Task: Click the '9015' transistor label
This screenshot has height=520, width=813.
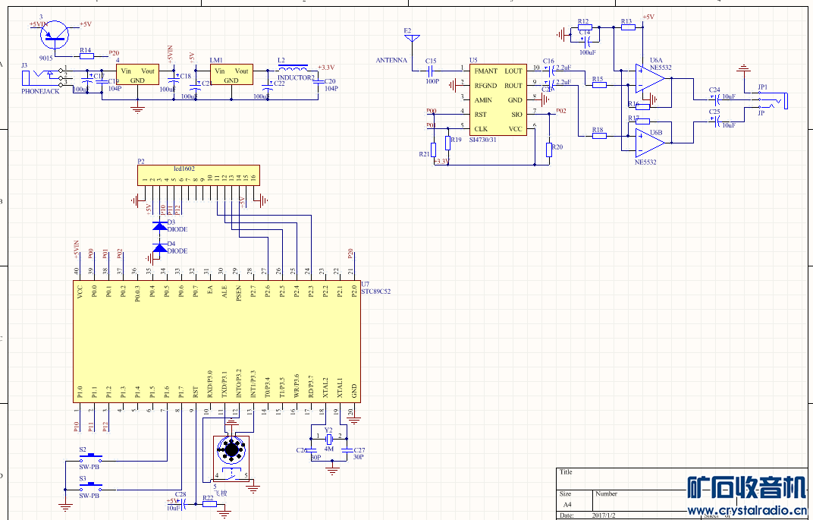Action: click(46, 58)
